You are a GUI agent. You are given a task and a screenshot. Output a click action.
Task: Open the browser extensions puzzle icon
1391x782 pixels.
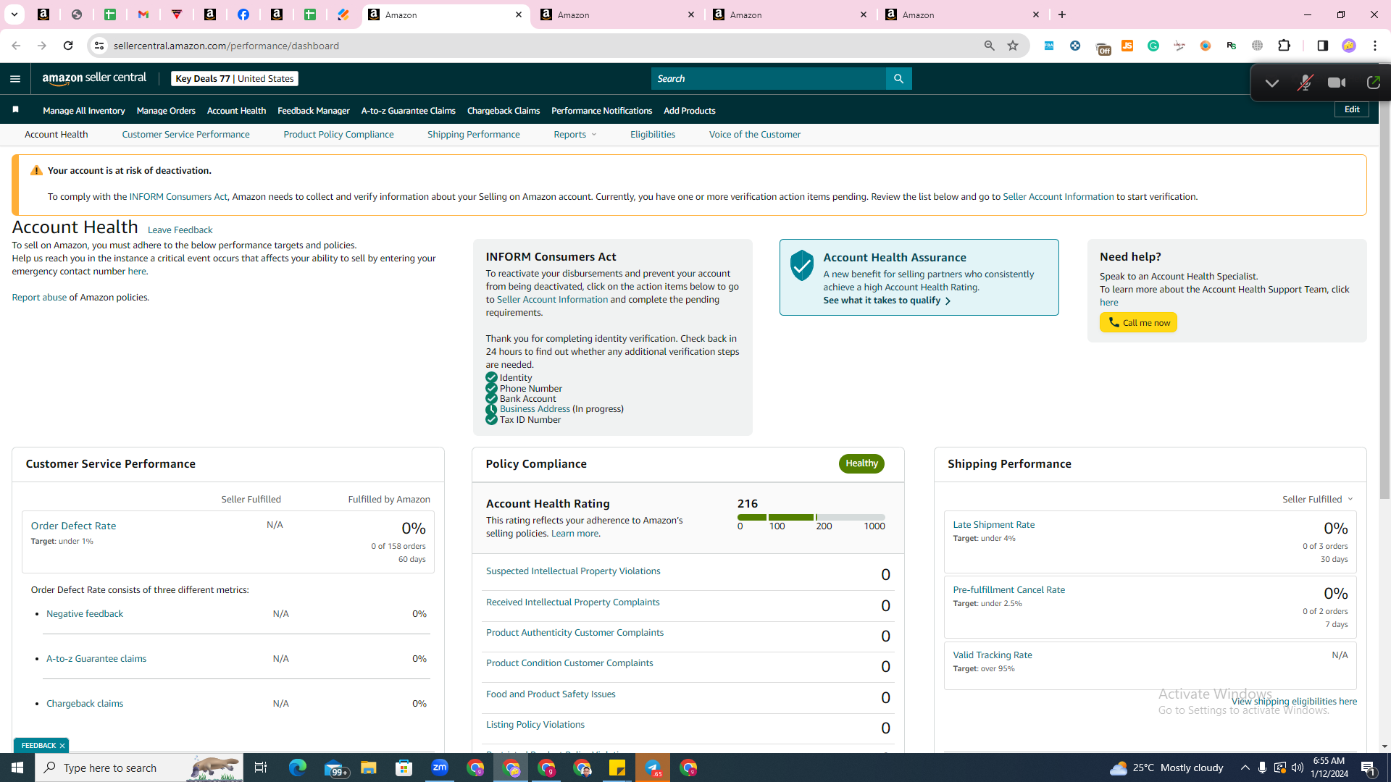[1285, 46]
